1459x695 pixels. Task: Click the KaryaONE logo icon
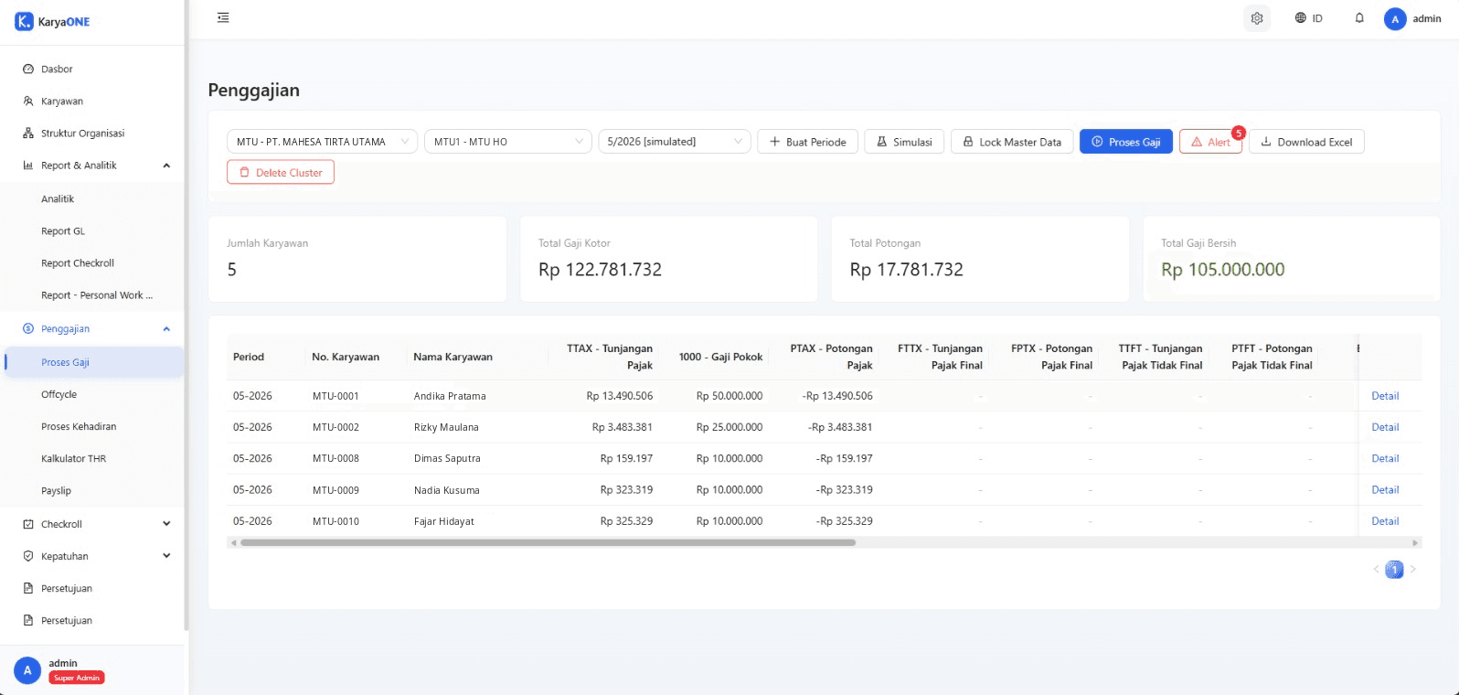[24, 22]
